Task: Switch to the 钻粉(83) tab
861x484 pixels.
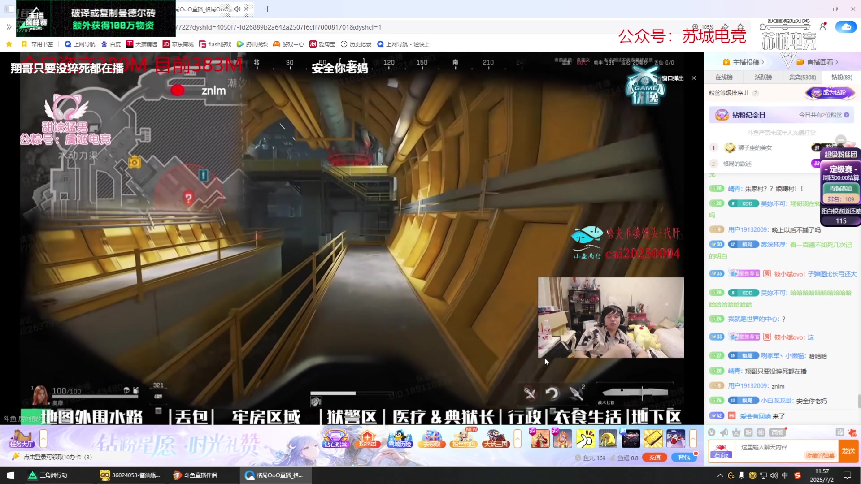Action: 842,77
